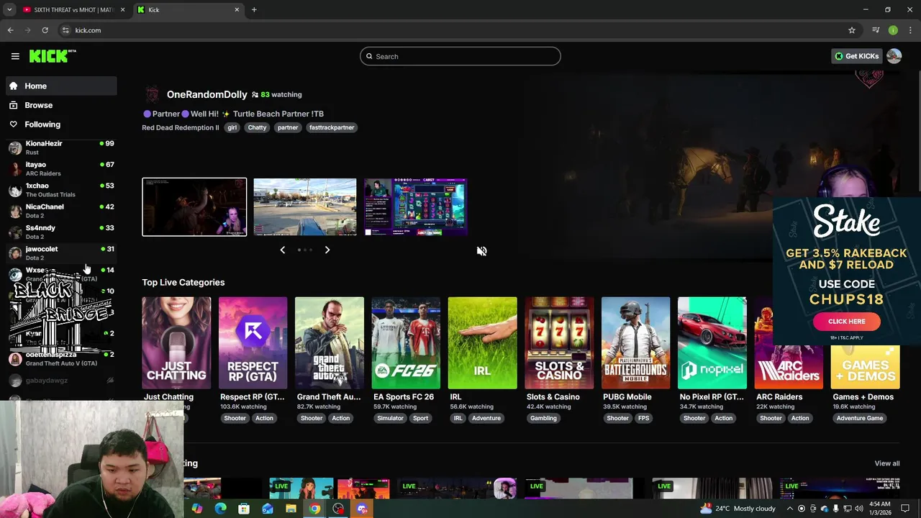Select the street-view featured stream thumbnail

[305, 207]
